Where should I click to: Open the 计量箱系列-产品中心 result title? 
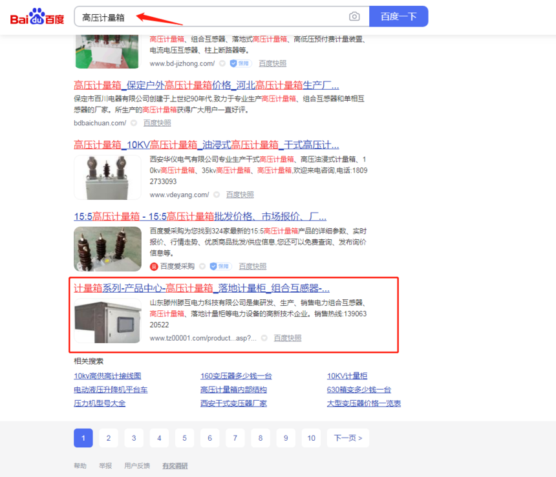pyautogui.click(x=202, y=288)
